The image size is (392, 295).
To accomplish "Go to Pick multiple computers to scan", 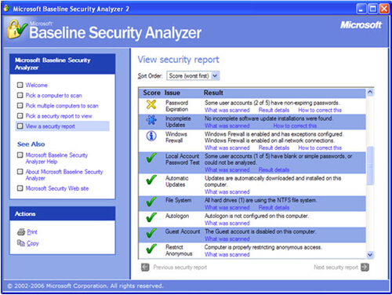I will 62,106.
